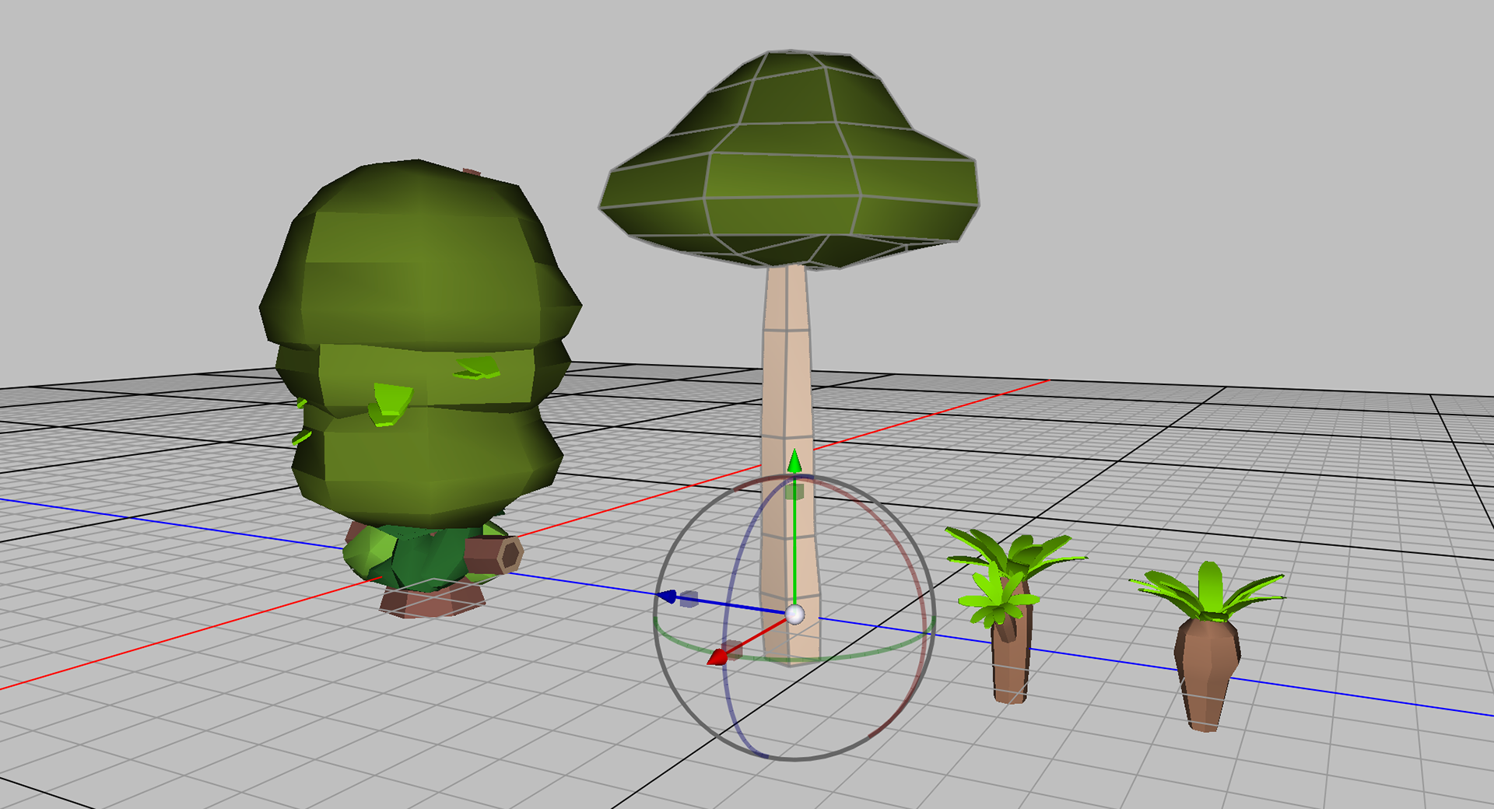This screenshot has width=1494, height=809.
Task: Click the bright green leaf on the bushy tree
Action: [390, 404]
